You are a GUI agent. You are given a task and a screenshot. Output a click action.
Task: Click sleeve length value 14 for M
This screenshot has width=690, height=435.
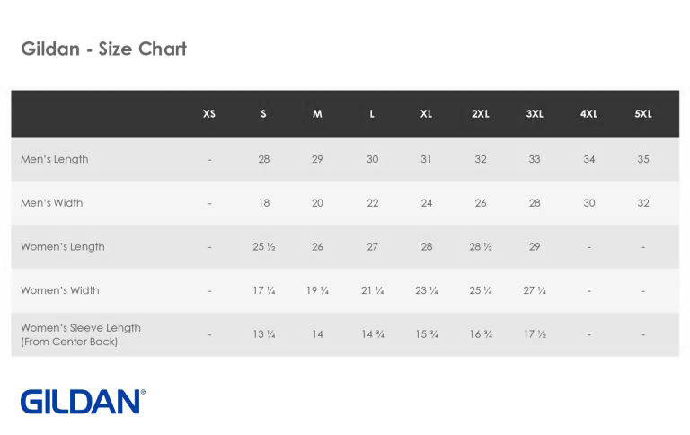click(317, 334)
